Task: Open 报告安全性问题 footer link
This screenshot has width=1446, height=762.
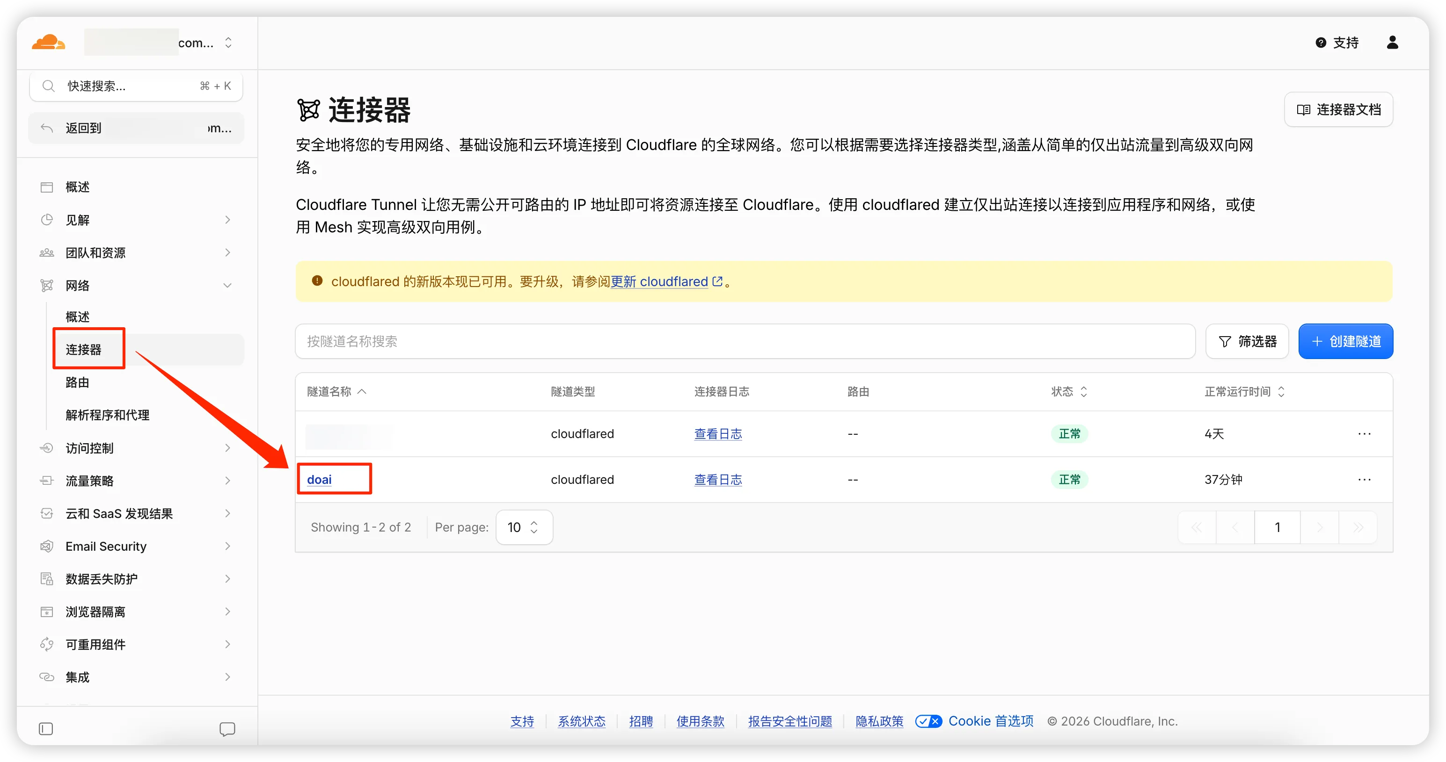Action: 790,721
